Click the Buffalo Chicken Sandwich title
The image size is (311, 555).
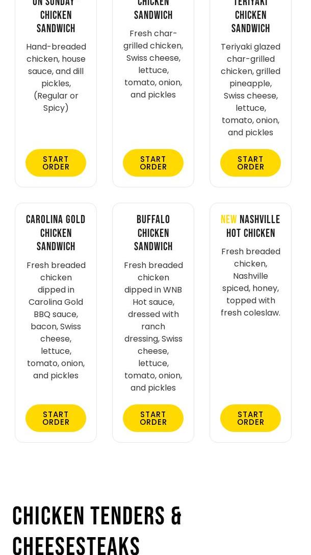[x=153, y=233]
